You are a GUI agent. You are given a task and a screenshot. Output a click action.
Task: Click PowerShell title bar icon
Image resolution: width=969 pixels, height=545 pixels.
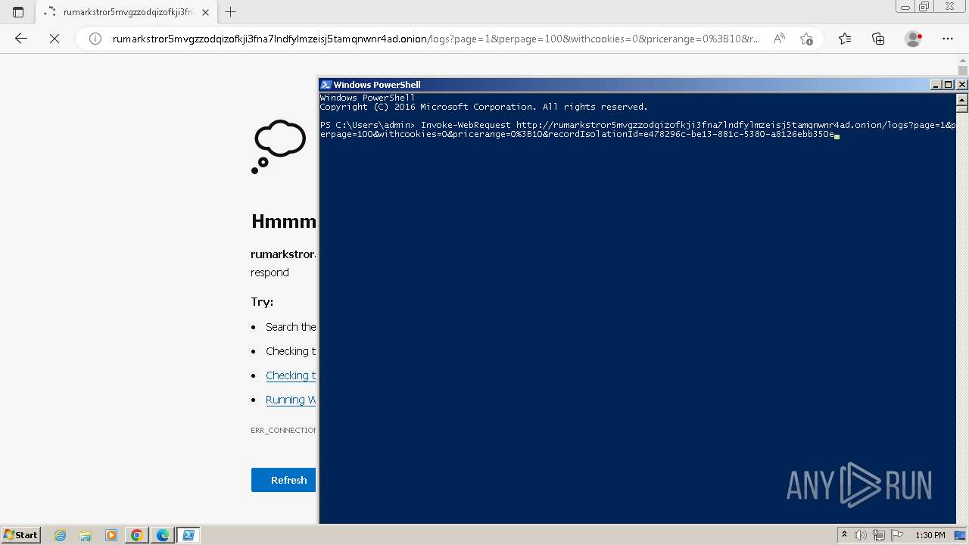coord(326,85)
